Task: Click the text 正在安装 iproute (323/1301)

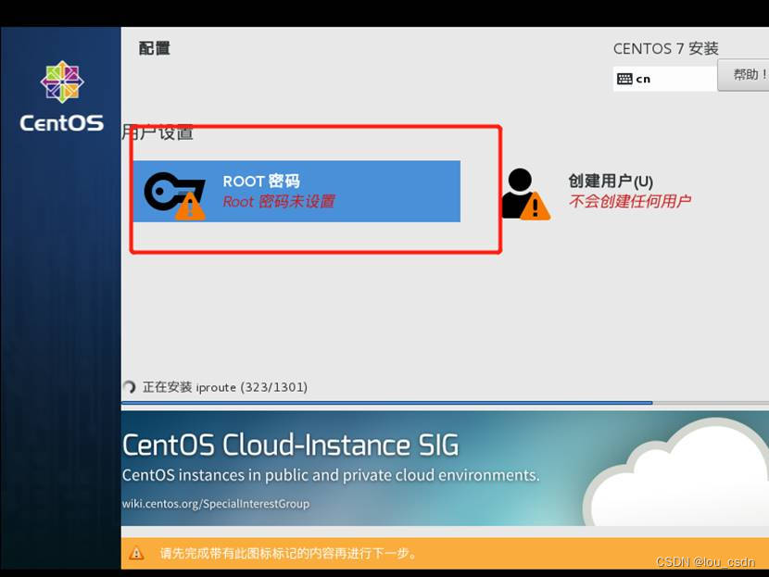Action: point(225,387)
